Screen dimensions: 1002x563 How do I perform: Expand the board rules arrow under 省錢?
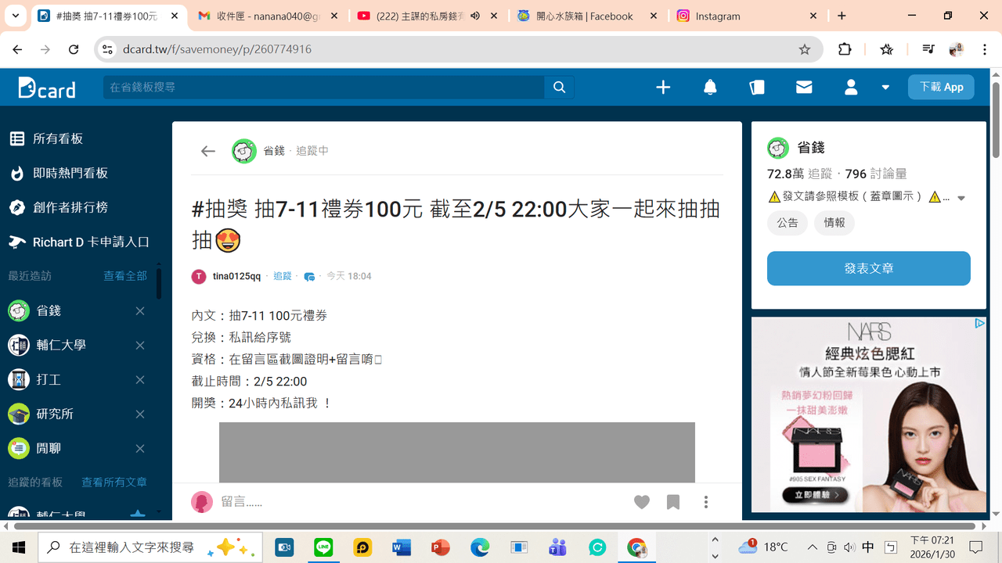coord(961,198)
